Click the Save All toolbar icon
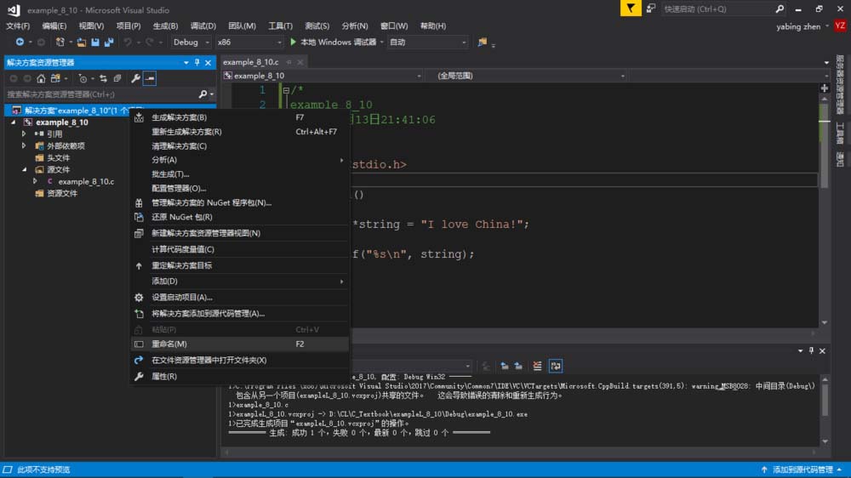851x478 pixels. (109, 43)
